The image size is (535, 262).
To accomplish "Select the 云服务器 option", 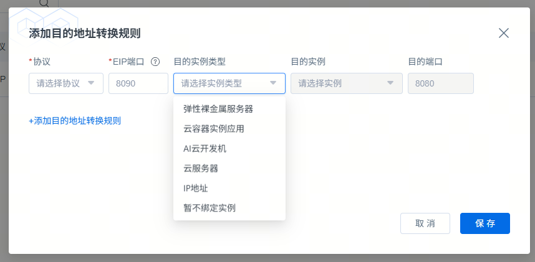I will [x=201, y=168].
